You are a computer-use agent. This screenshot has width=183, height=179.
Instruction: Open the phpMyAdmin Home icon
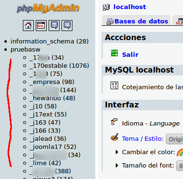click(28, 25)
